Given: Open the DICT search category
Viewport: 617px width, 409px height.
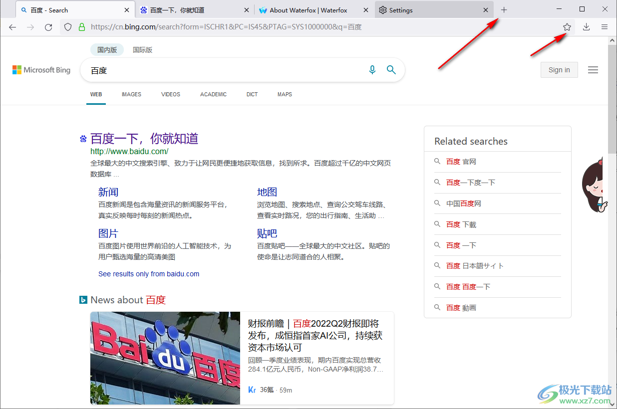Looking at the screenshot, I should [x=252, y=94].
